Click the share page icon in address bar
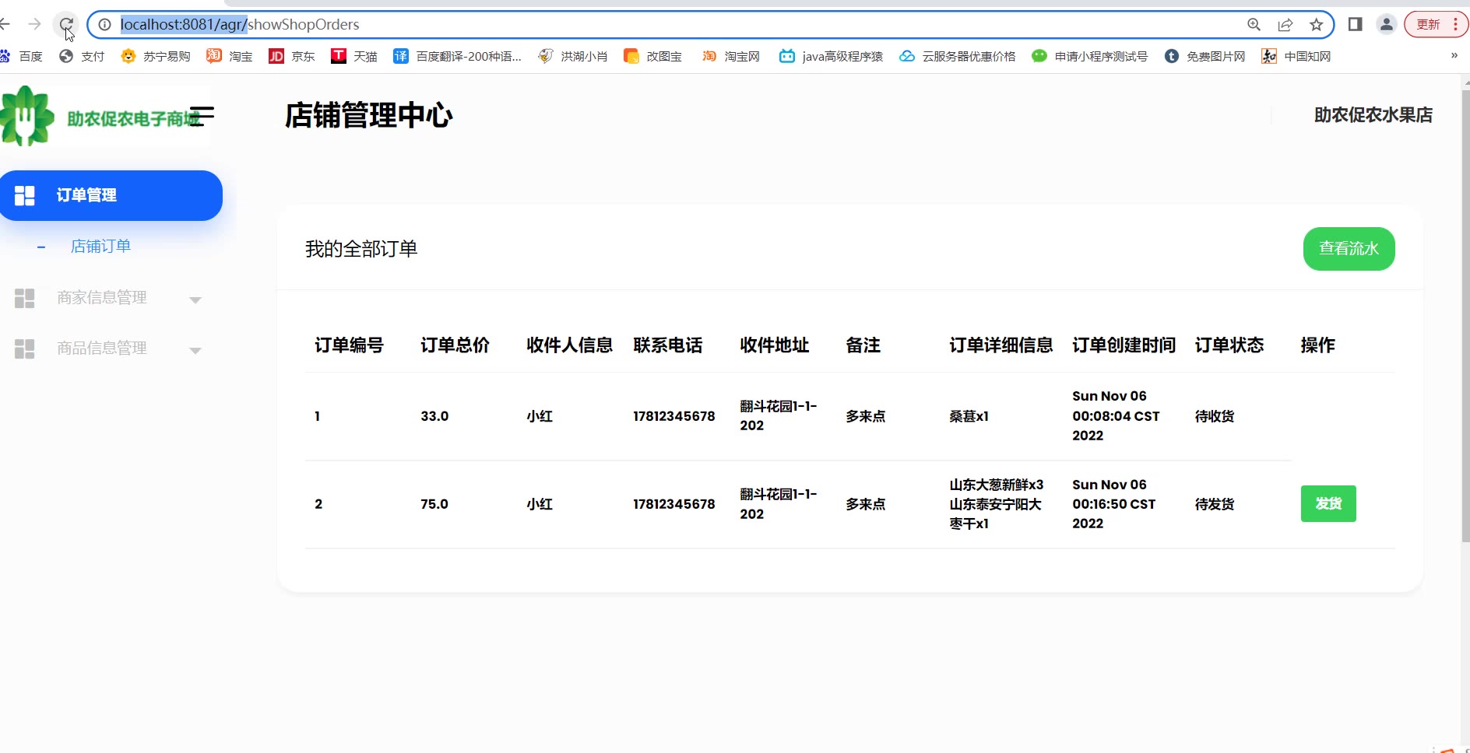1470x753 pixels. tap(1285, 25)
